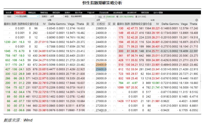Sort by the 行权价 column header

[x=101, y=24]
